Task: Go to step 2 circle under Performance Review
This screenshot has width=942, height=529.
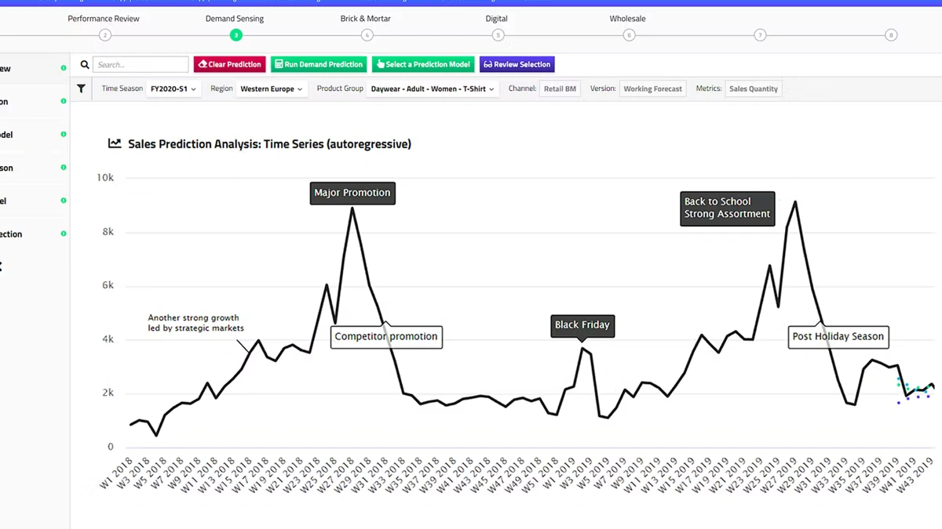Action: (105, 35)
